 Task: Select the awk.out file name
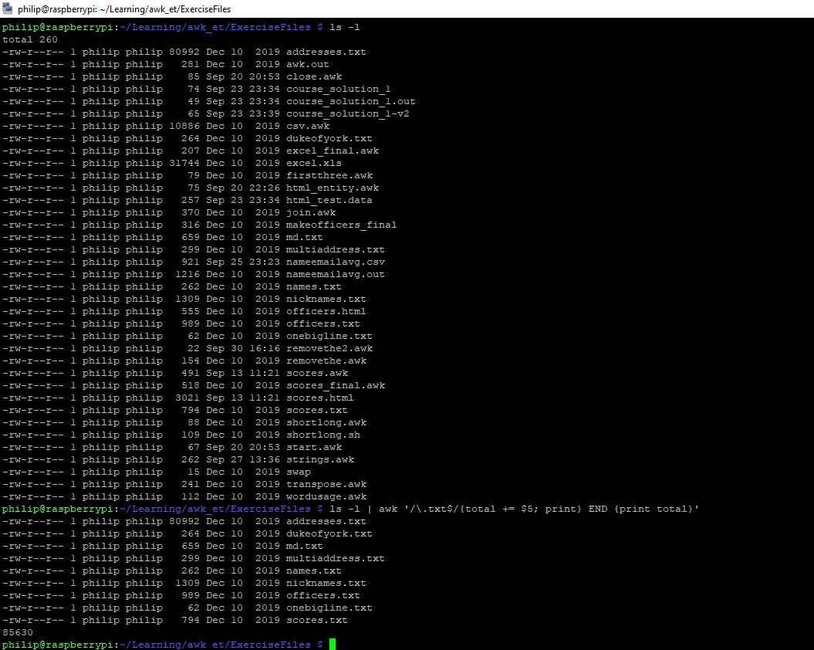tap(307, 64)
